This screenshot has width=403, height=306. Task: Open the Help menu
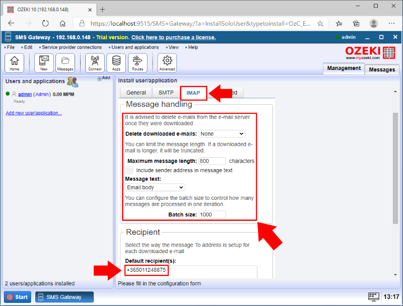click(193, 47)
